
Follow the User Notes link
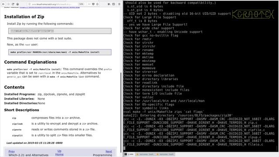coord(50,7)
